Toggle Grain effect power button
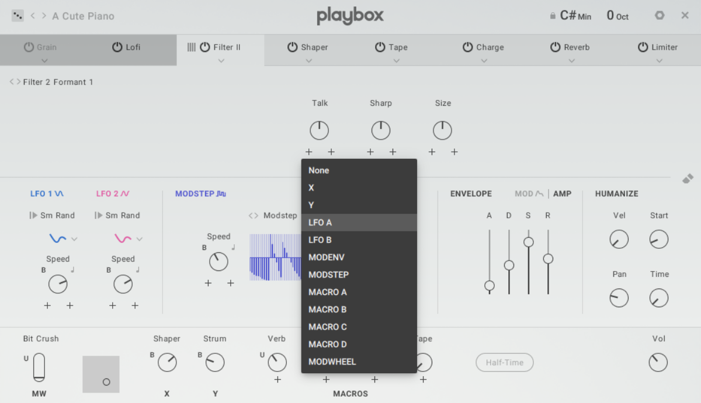701x403 pixels. (x=29, y=47)
